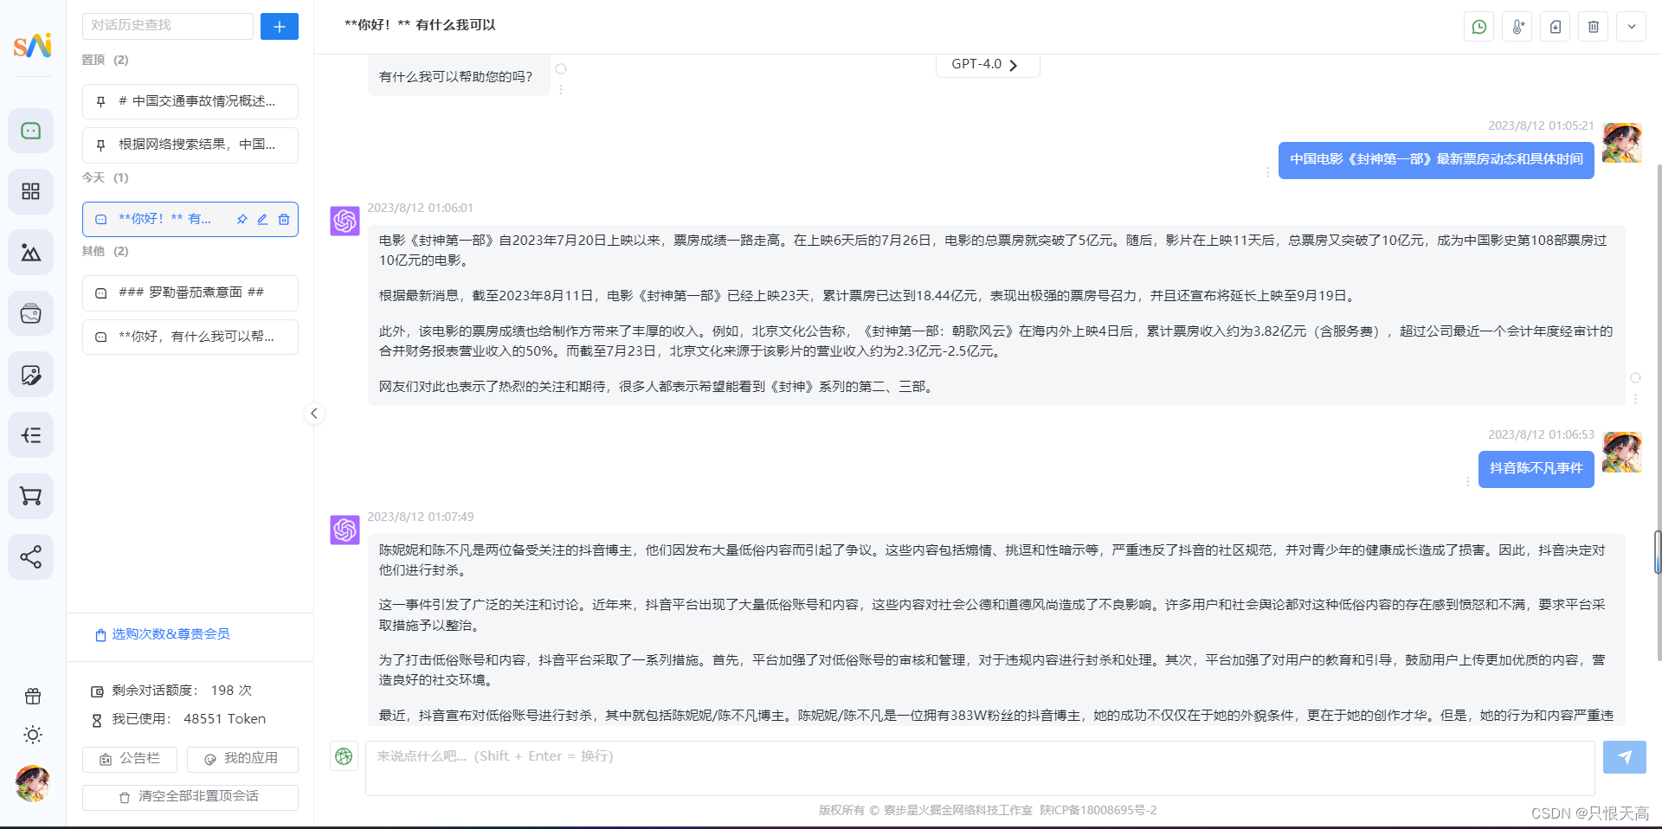Open the image edit pencil icon
This screenshot has height=829, width=1662.
tap(31, 375)
